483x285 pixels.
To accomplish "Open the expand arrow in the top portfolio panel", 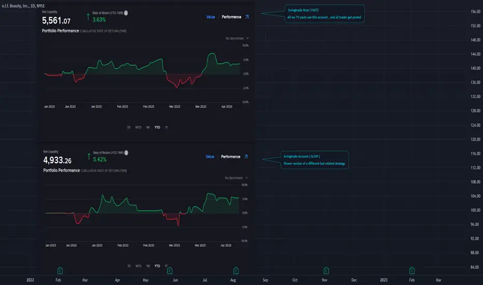I will point(247,17).
